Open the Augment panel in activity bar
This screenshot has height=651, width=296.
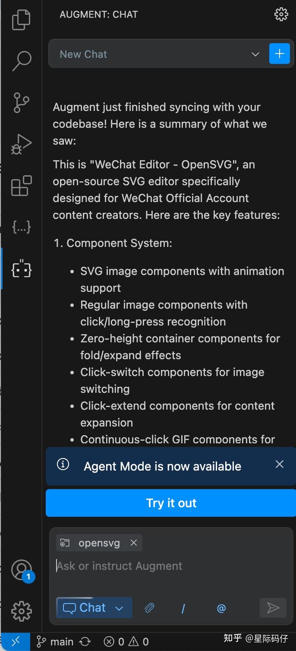point(21,270)
